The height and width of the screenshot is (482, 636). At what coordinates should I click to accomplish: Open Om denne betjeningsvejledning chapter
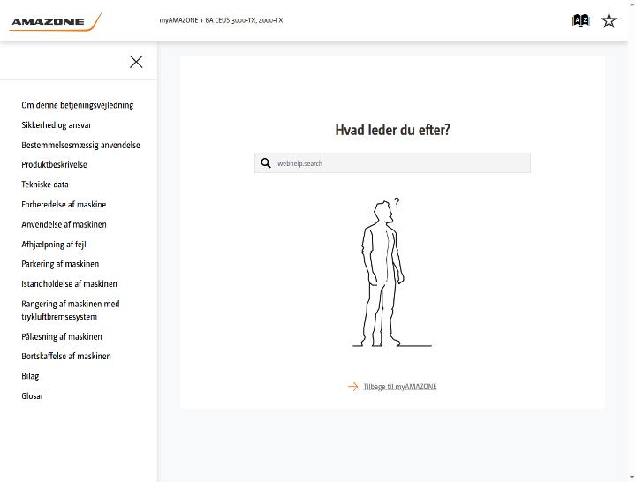click(x=78, y=105)
